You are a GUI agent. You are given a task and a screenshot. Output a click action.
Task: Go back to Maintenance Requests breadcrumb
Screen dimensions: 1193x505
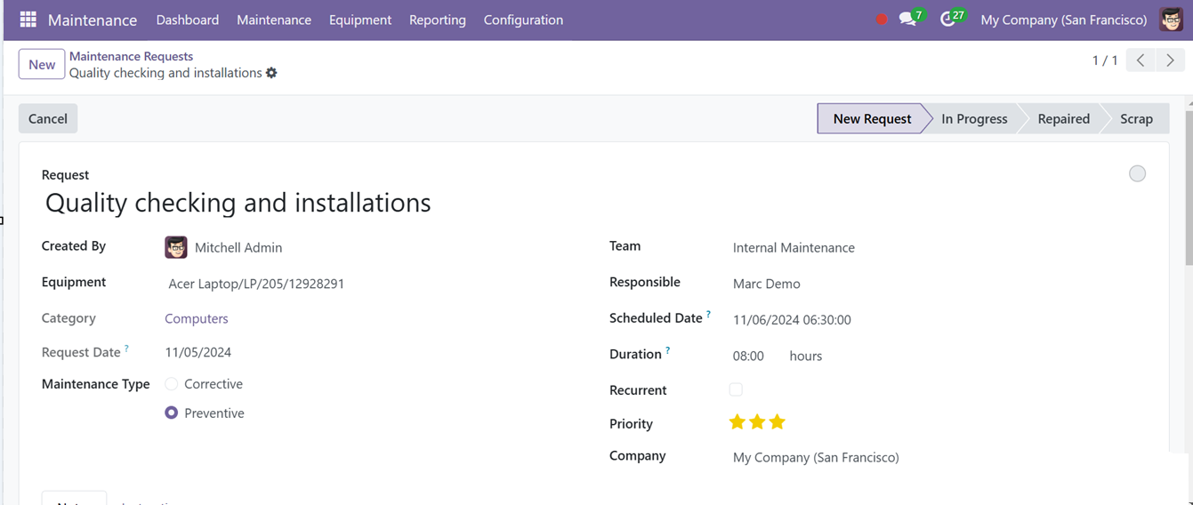131,56
